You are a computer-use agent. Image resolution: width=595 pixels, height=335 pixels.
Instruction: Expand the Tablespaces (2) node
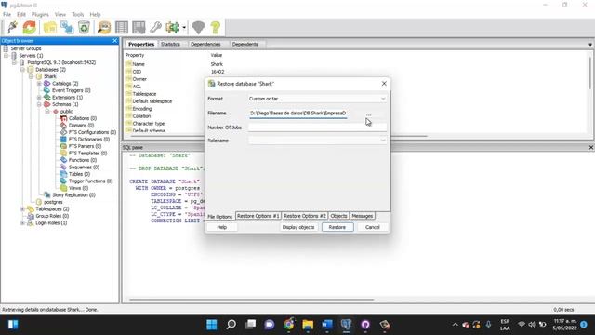[22, 208]
